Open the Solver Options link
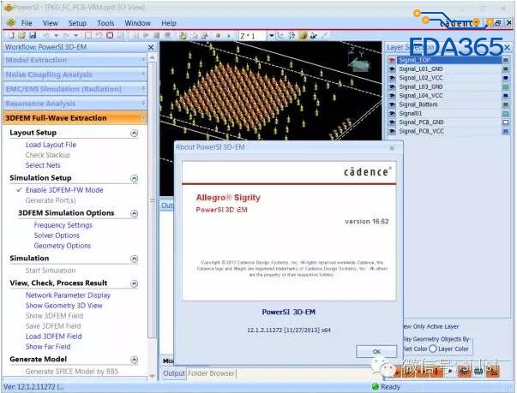The height and width of the screenshot is (393, 517). tap(57, 235)
